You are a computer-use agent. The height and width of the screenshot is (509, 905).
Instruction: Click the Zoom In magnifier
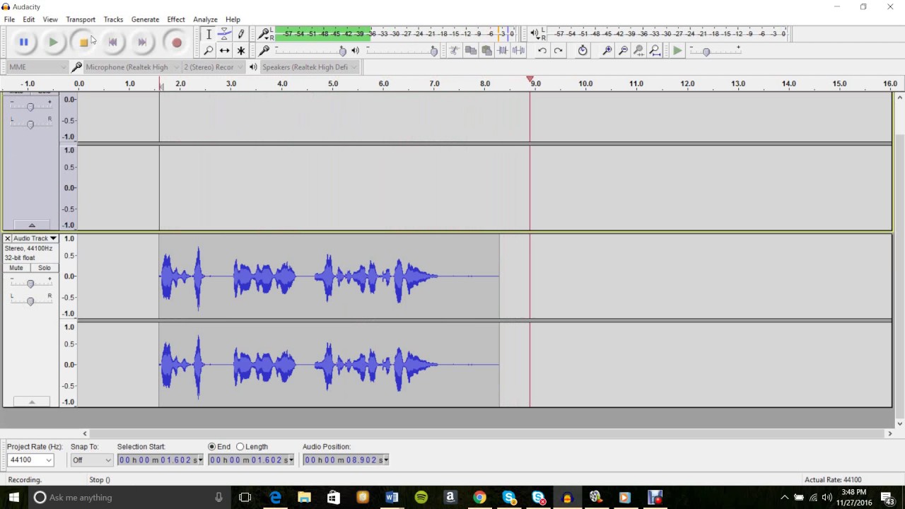point(607,50)
